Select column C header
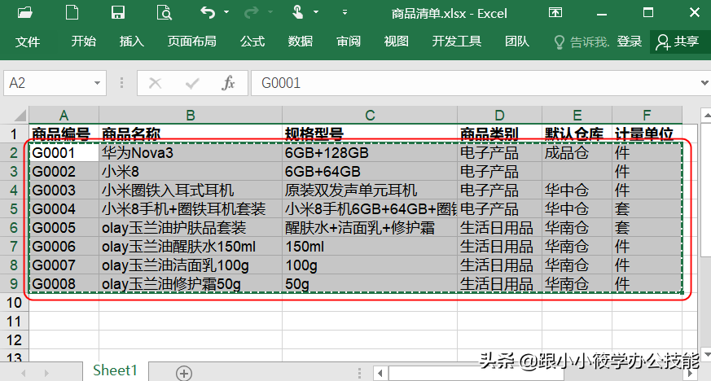Screen dimensions: 711x381 pyautogui.click(x=370, y=115)
